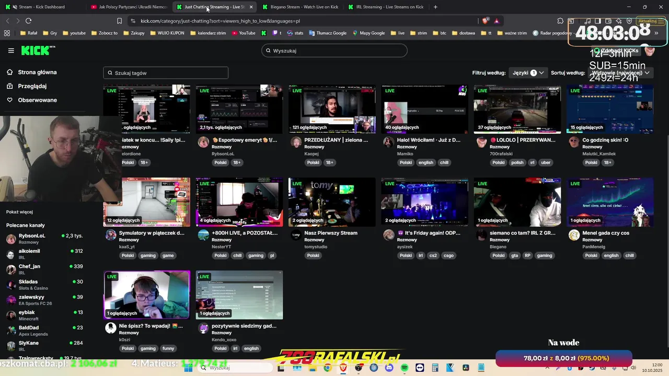Switch to the Jak Polscy Partyzanci YouTube tab
The width and height of the screenshot is (669, 376).
[x=128, y=7]
